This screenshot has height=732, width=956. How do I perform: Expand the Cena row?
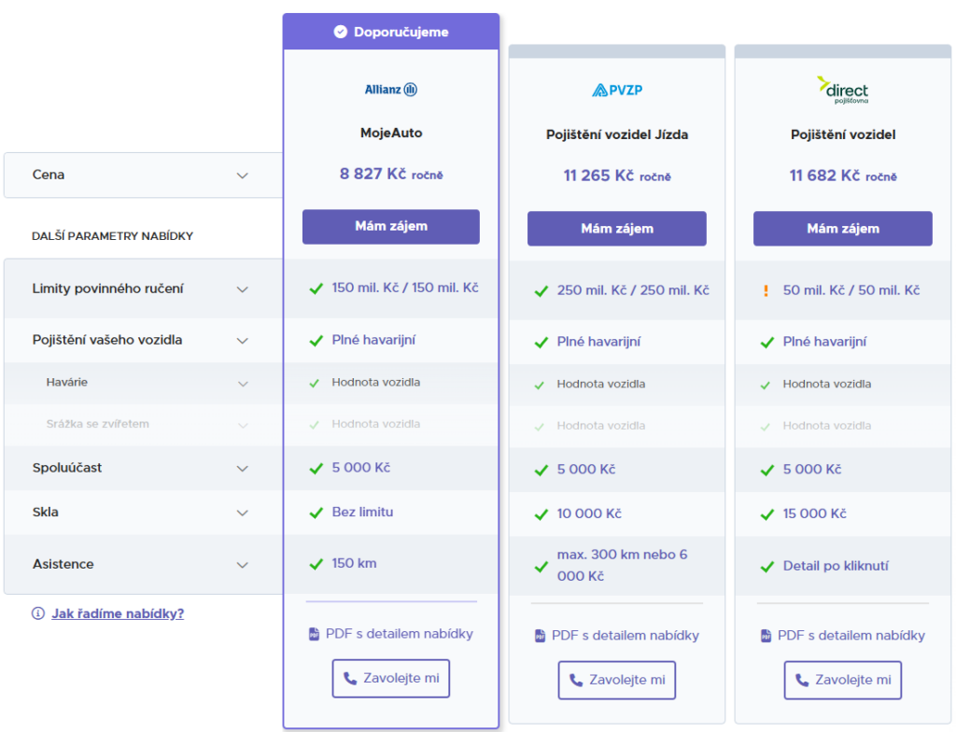[x=243, y=176]
